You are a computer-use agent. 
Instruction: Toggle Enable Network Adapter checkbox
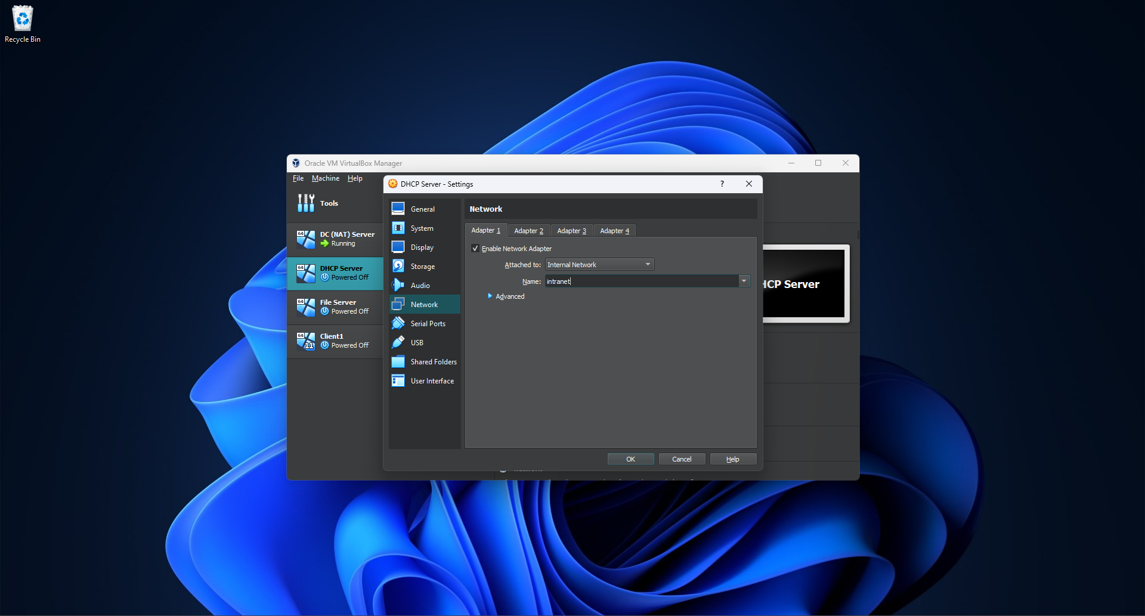(x=475, y=249)
